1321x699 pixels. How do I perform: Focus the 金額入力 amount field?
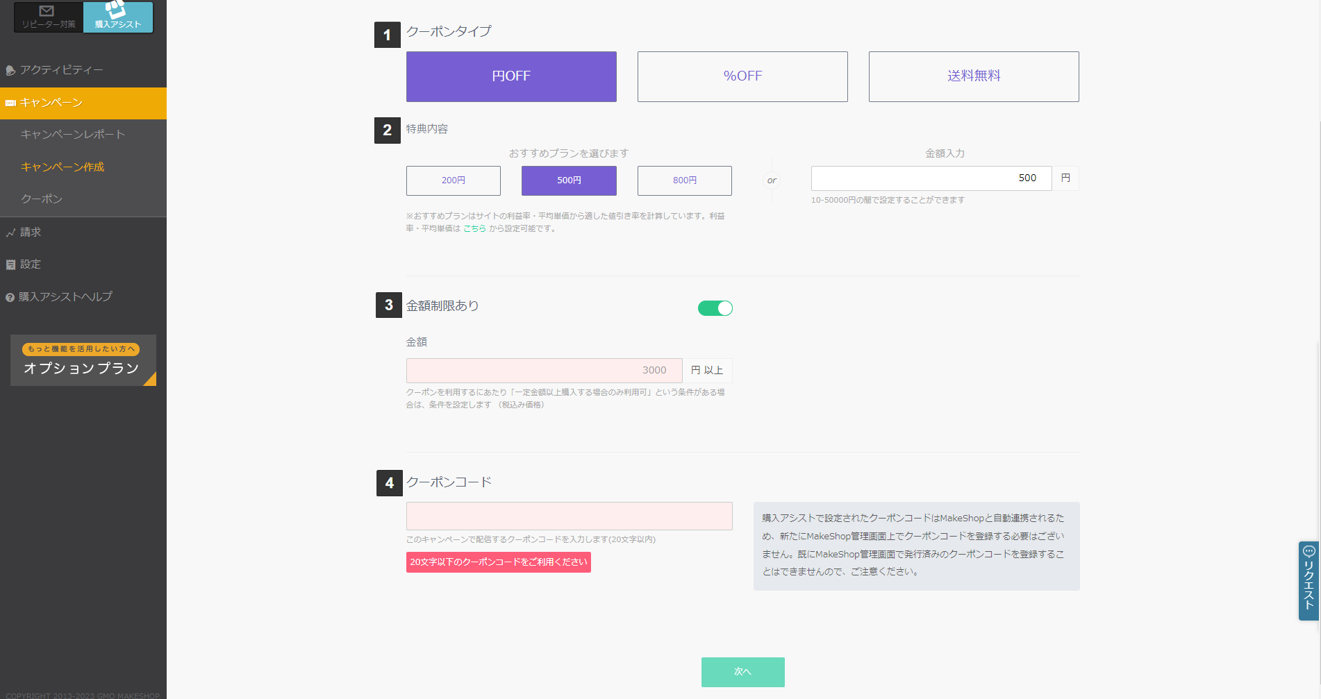931,178
